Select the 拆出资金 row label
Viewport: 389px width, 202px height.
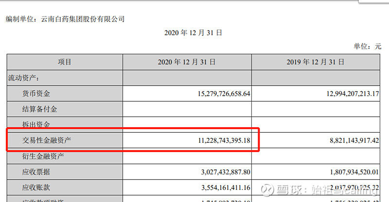tap(36, 124)
